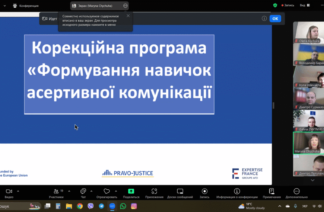Open the Participants list icon
This screenshot has height=212, width=324.
[x=56, y=191]
